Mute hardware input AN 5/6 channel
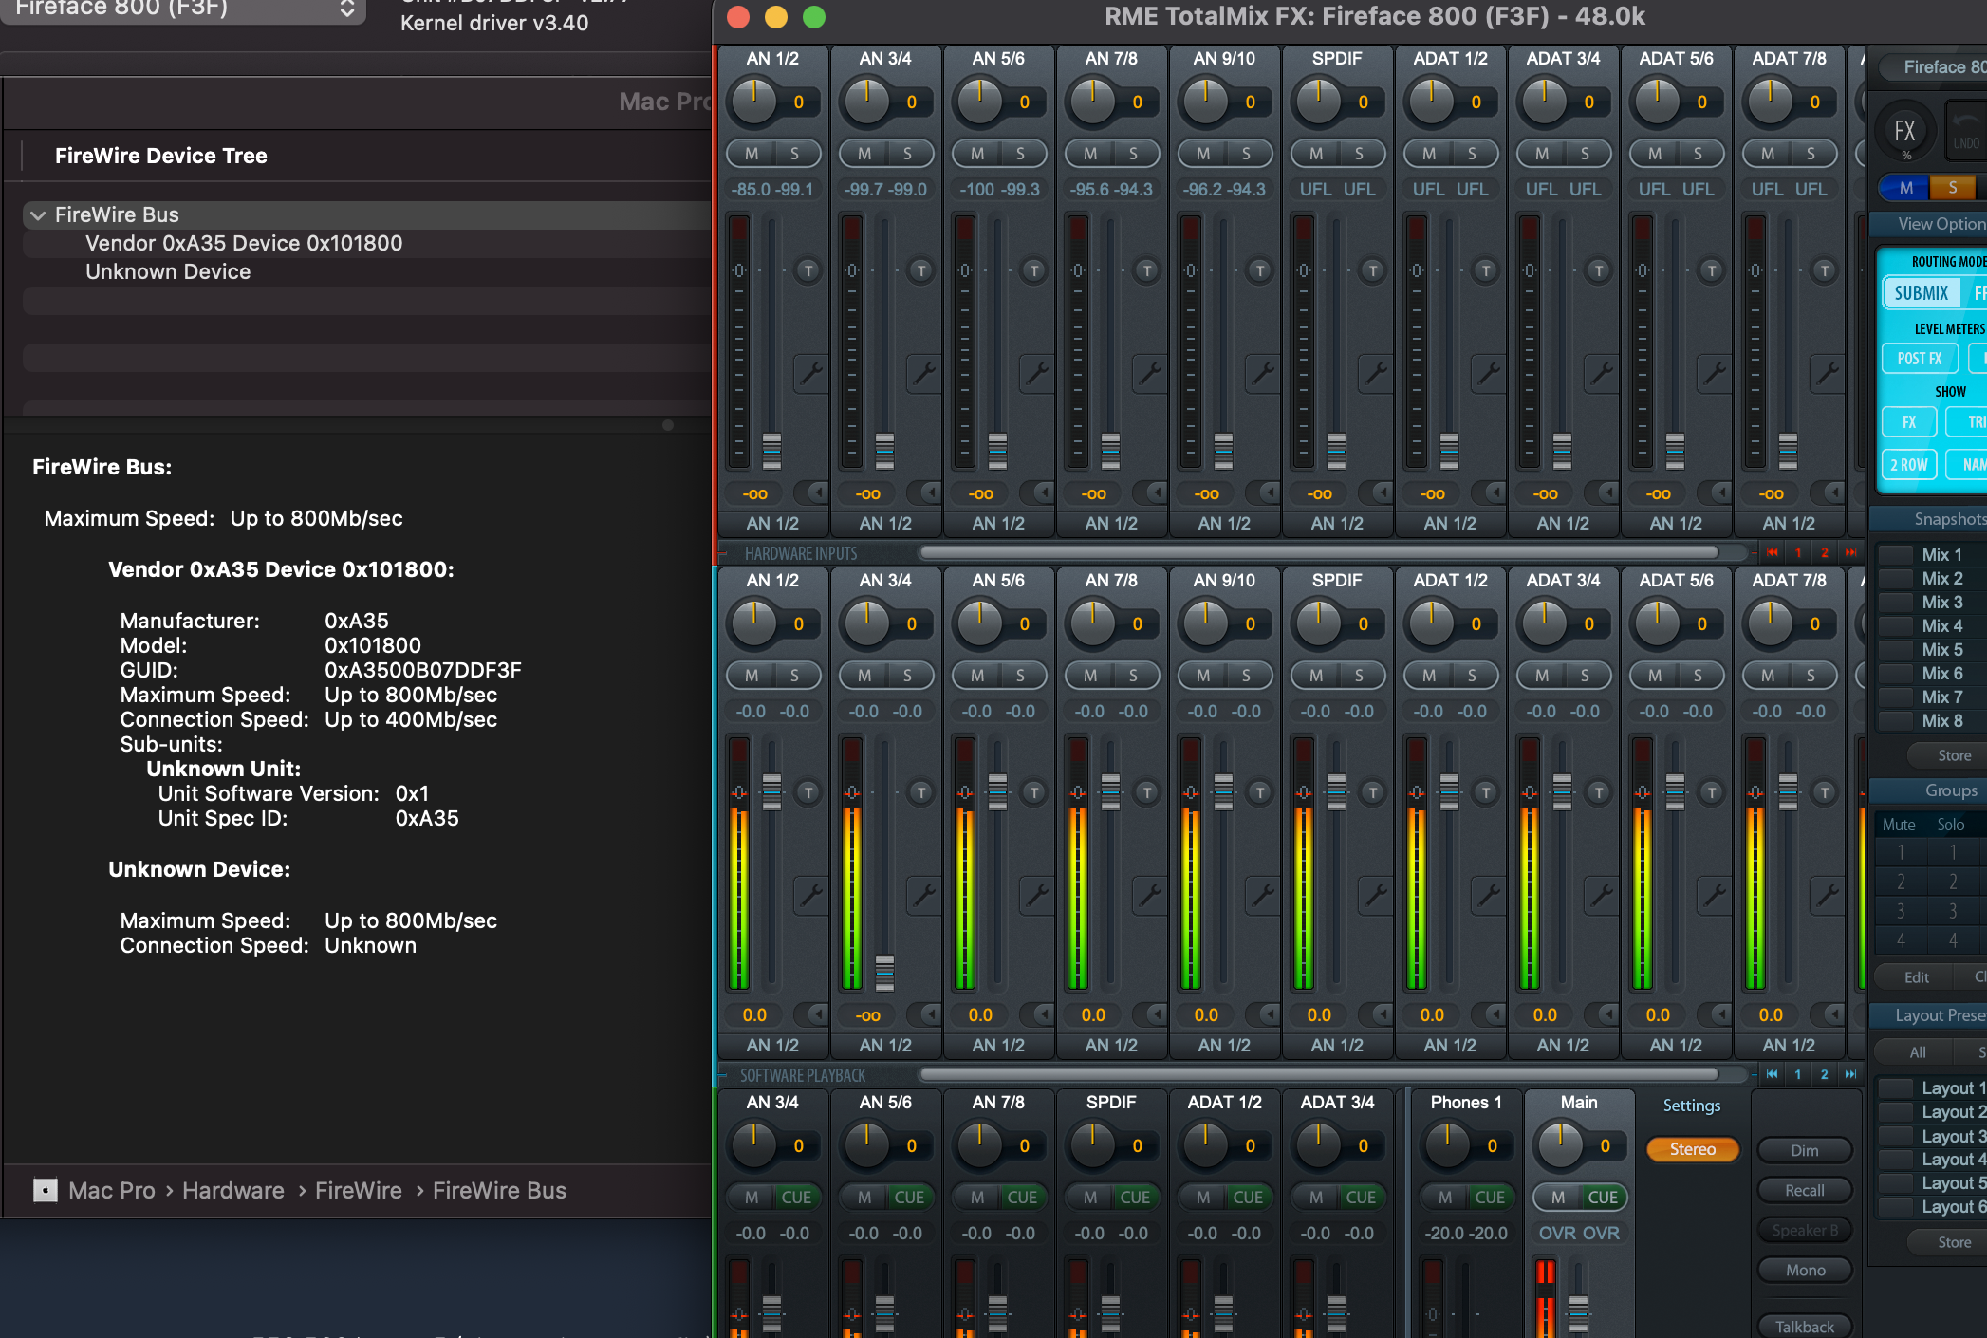 pos(977,154)
